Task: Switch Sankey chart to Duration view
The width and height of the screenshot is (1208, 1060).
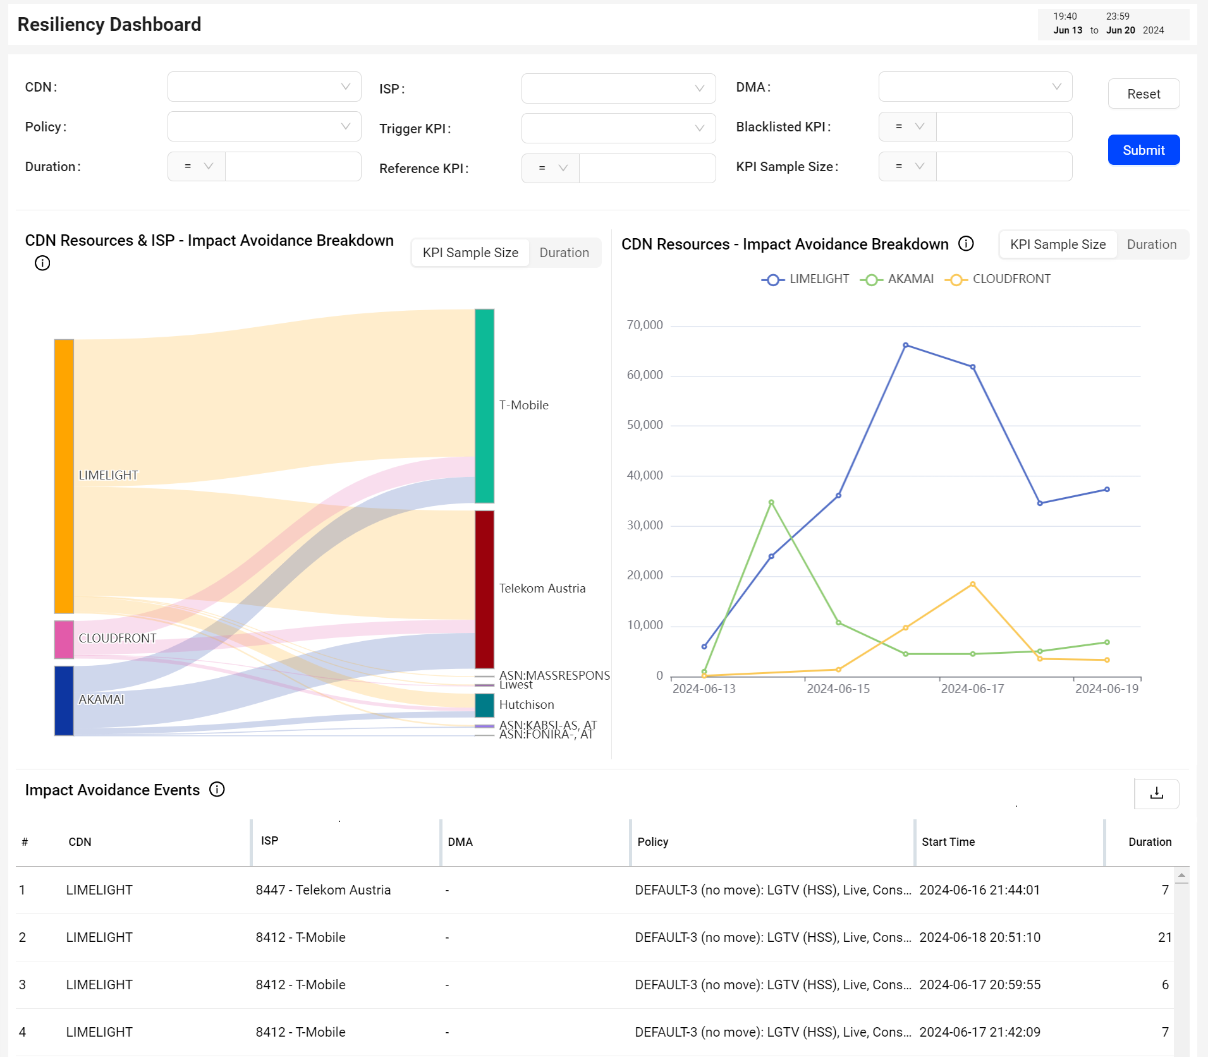Action: click(564, 253)
